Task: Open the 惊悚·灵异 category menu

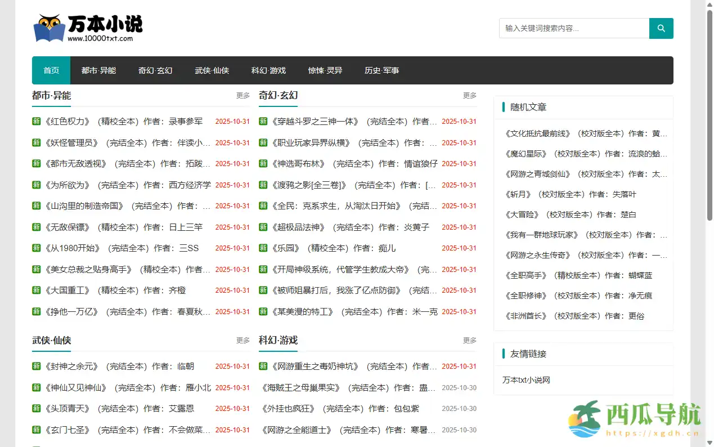Action: 325,70
